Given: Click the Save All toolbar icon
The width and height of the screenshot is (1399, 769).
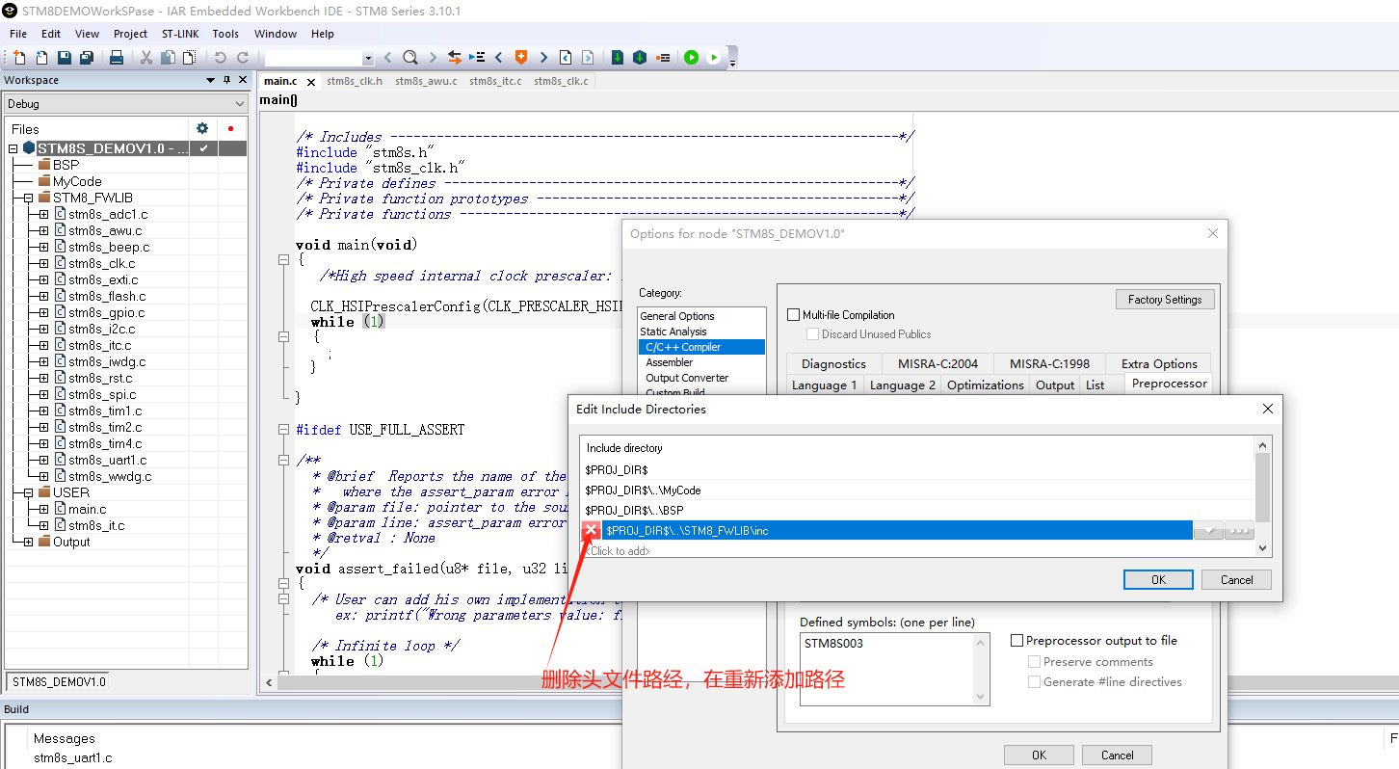Looking at the screenshot, I should point(87,58).
